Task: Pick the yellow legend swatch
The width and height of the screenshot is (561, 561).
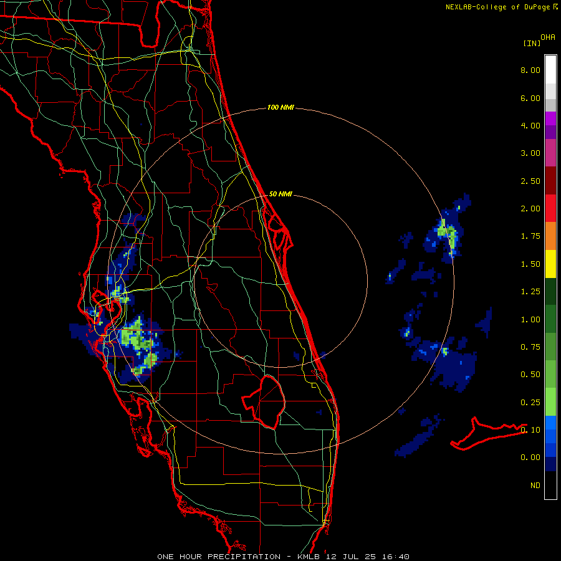Action: [x=550, y=264]
